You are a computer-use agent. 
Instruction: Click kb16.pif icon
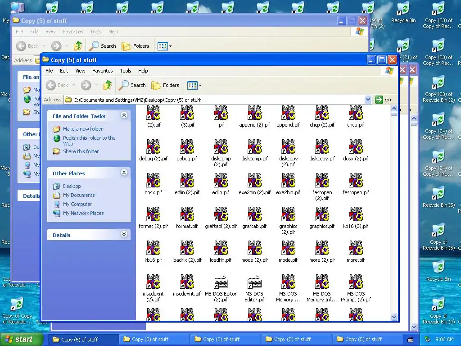pos(153,248)
